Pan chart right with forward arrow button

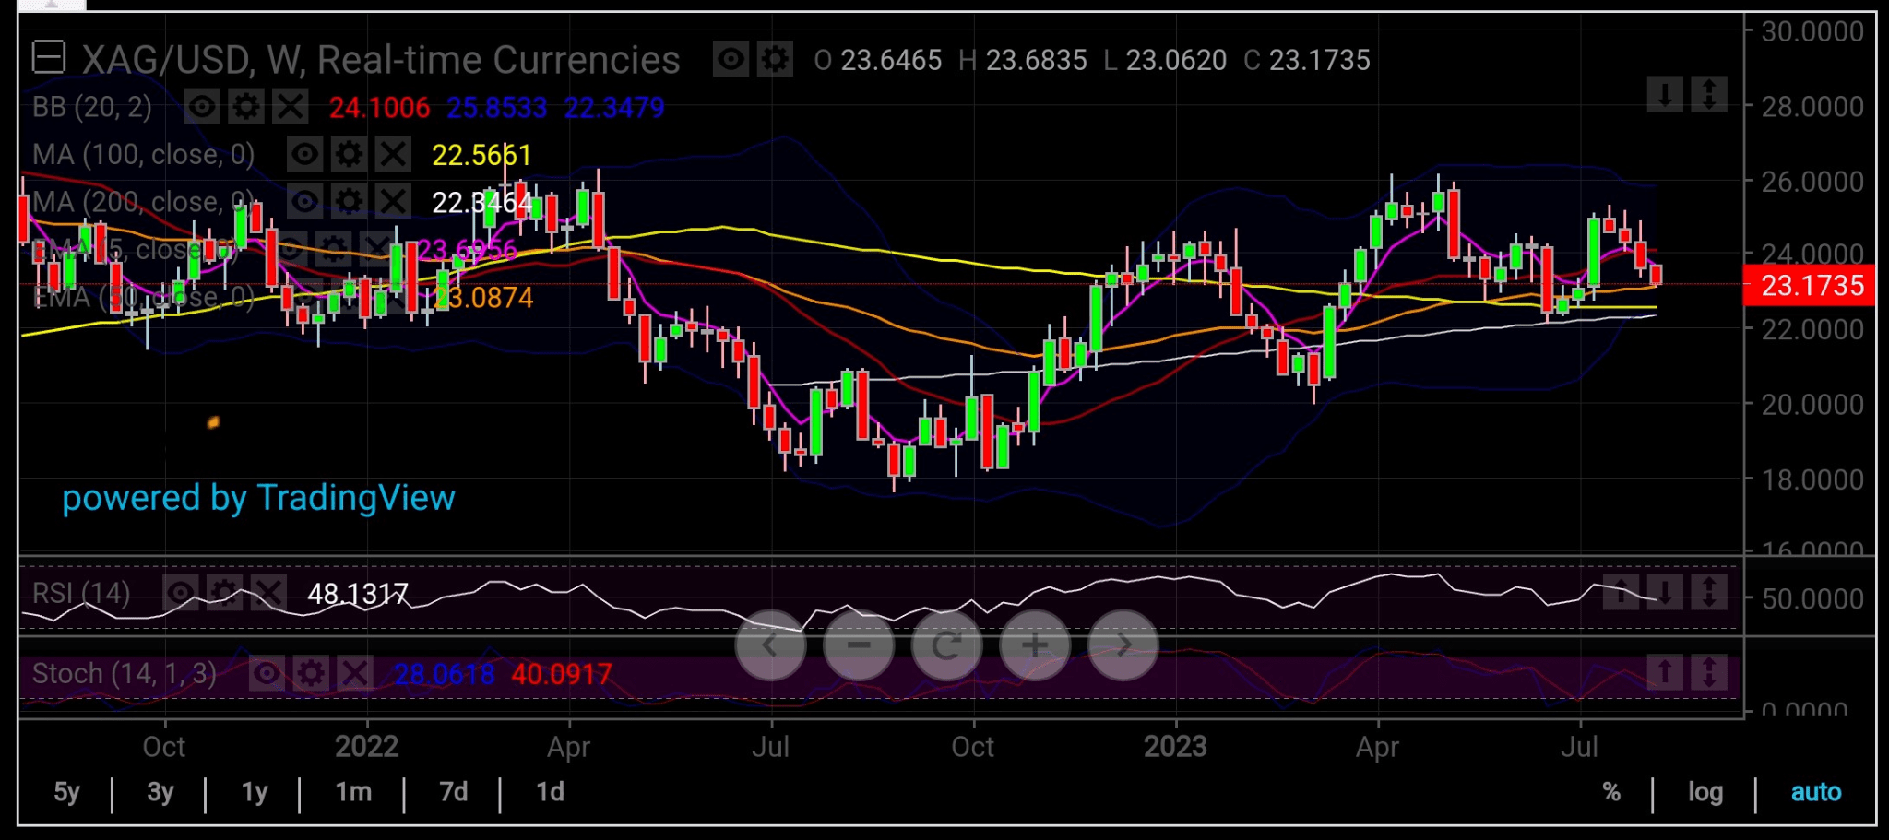pos(1123,645)
